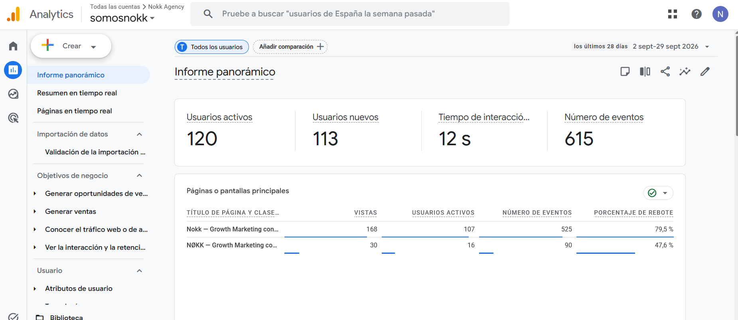Click the Nokk Agency breadcrumb

tap(166, 7)
